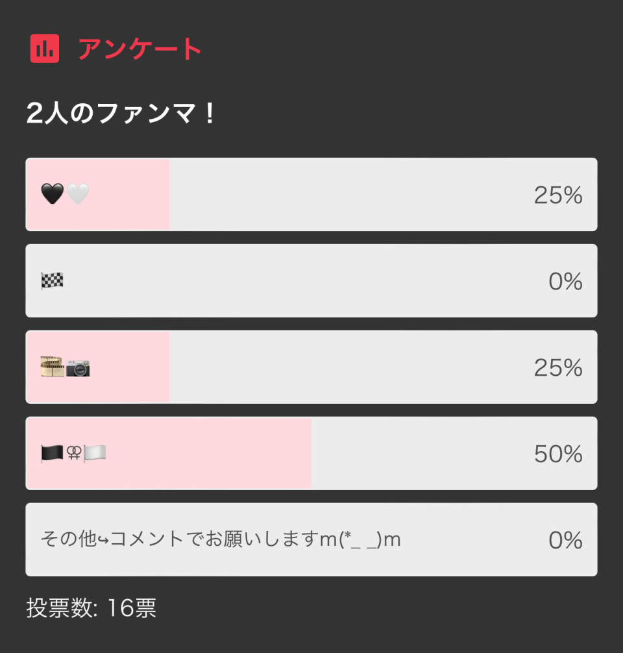Image resolution: width=623 pixels, height=653 pixels.
Task: Choose the その他 comment option
Action: (x=311, y=539)
